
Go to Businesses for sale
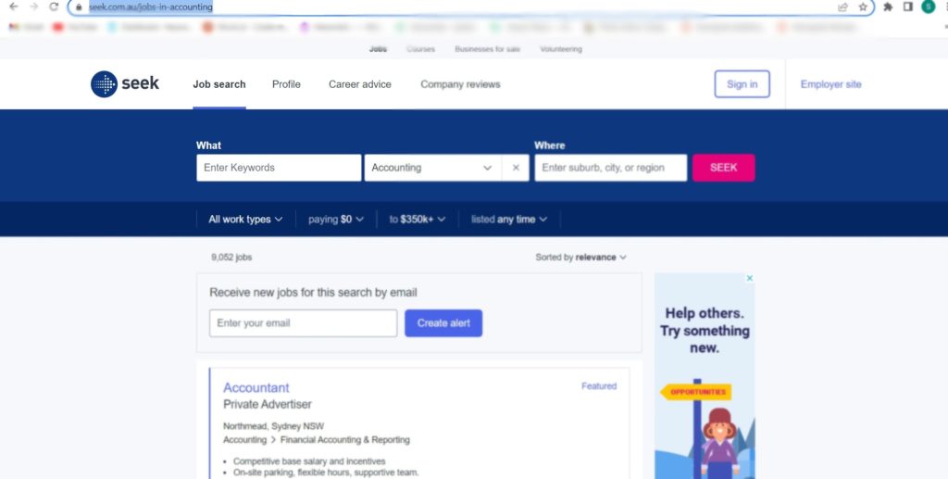(487, 49)
